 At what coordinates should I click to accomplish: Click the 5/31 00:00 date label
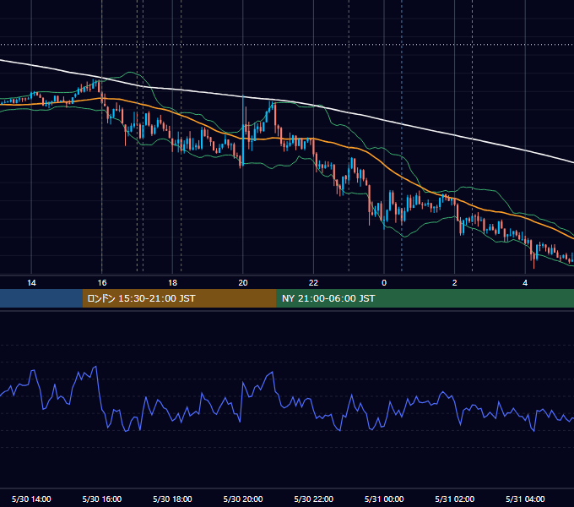[384, 499]
